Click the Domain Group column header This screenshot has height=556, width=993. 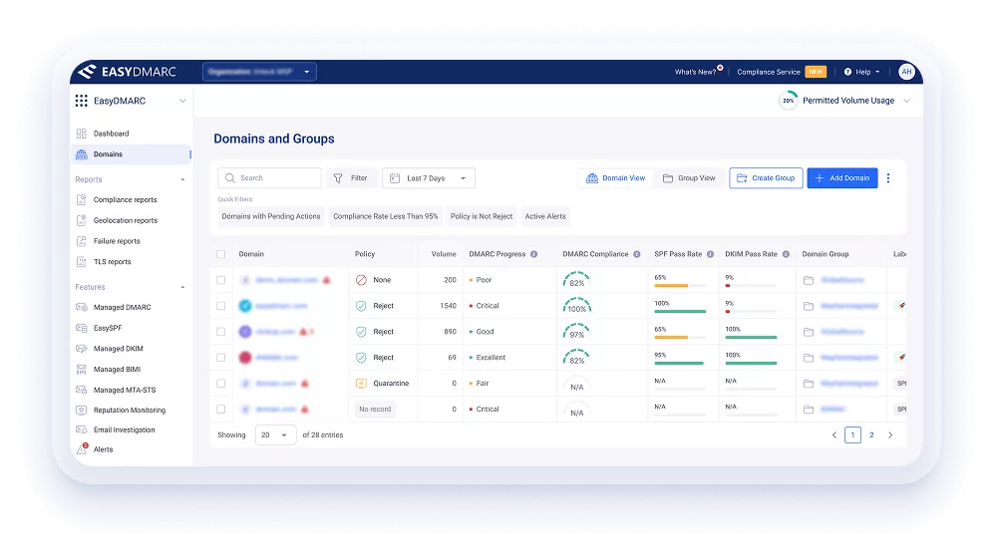(x=826, y=254)
